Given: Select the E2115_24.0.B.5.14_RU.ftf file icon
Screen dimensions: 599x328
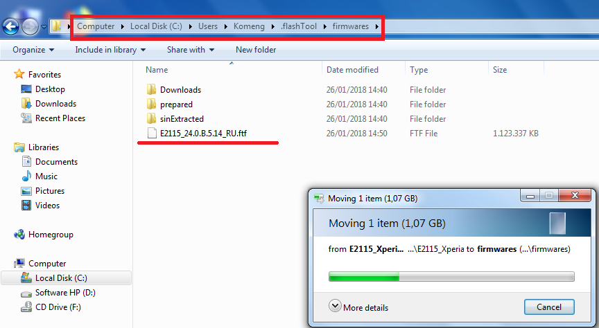Looking at the screenshot, I should 152,133.
